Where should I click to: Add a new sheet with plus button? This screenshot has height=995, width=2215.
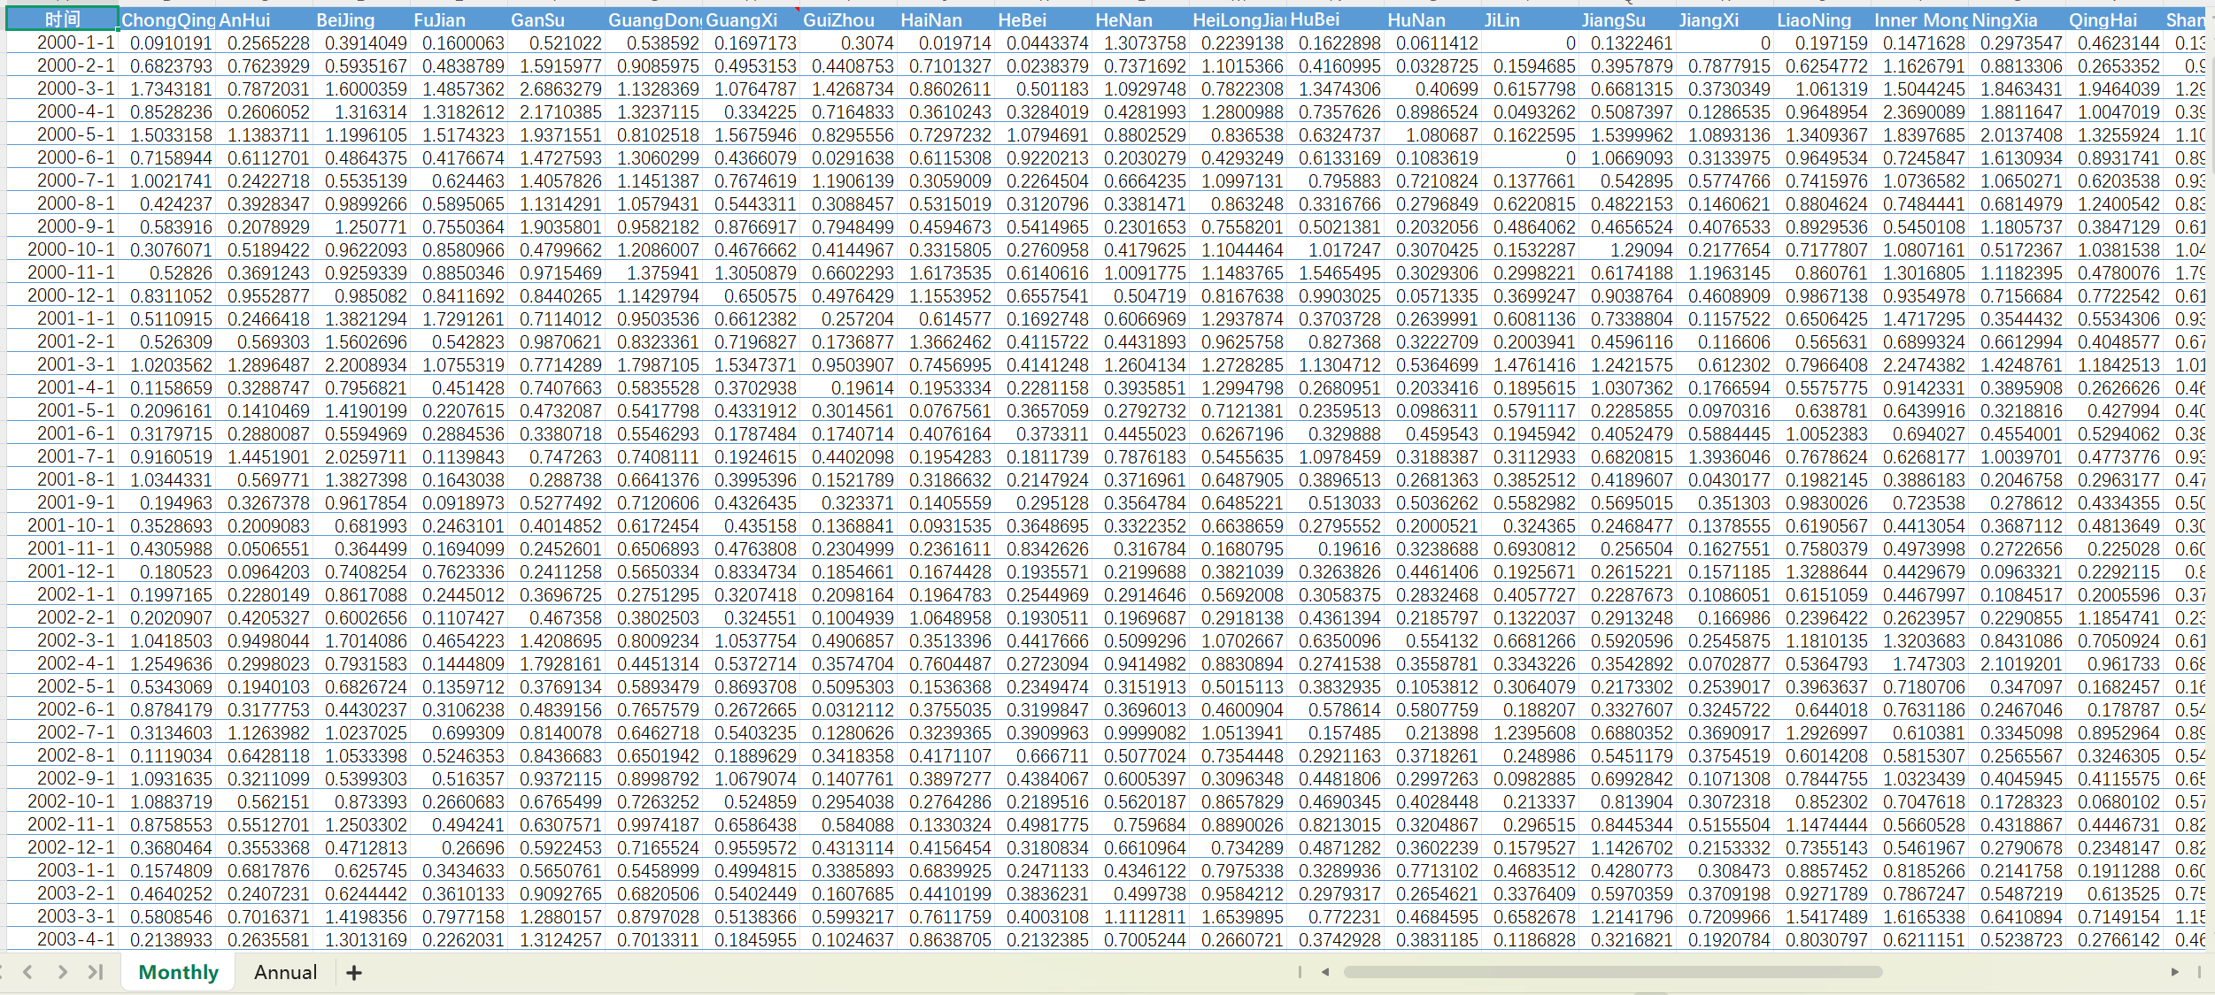[x=354, y=973]
